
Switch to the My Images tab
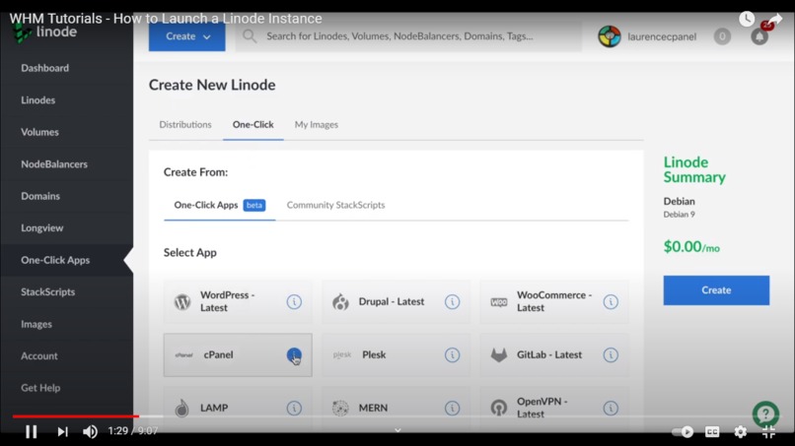317,124
